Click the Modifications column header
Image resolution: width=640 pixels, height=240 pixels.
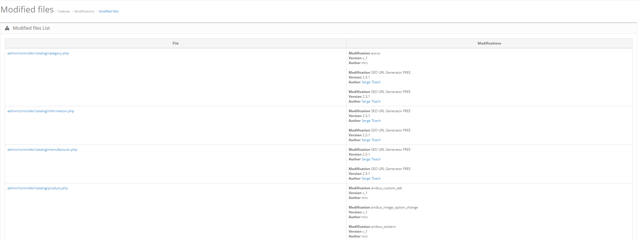coord(489,43)
